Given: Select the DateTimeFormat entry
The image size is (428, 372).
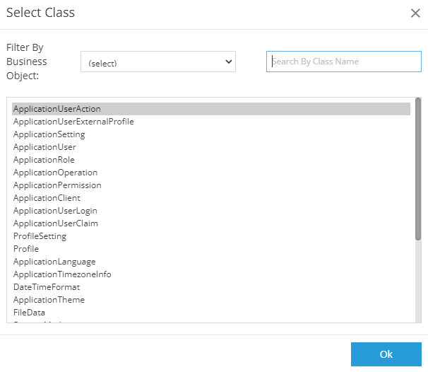Looking at the screenshot, I should [47, 287].
